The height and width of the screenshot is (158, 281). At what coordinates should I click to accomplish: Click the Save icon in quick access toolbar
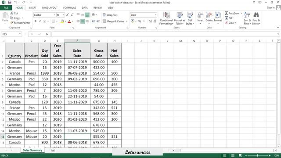pyautogui.click(x=10, y=2)
